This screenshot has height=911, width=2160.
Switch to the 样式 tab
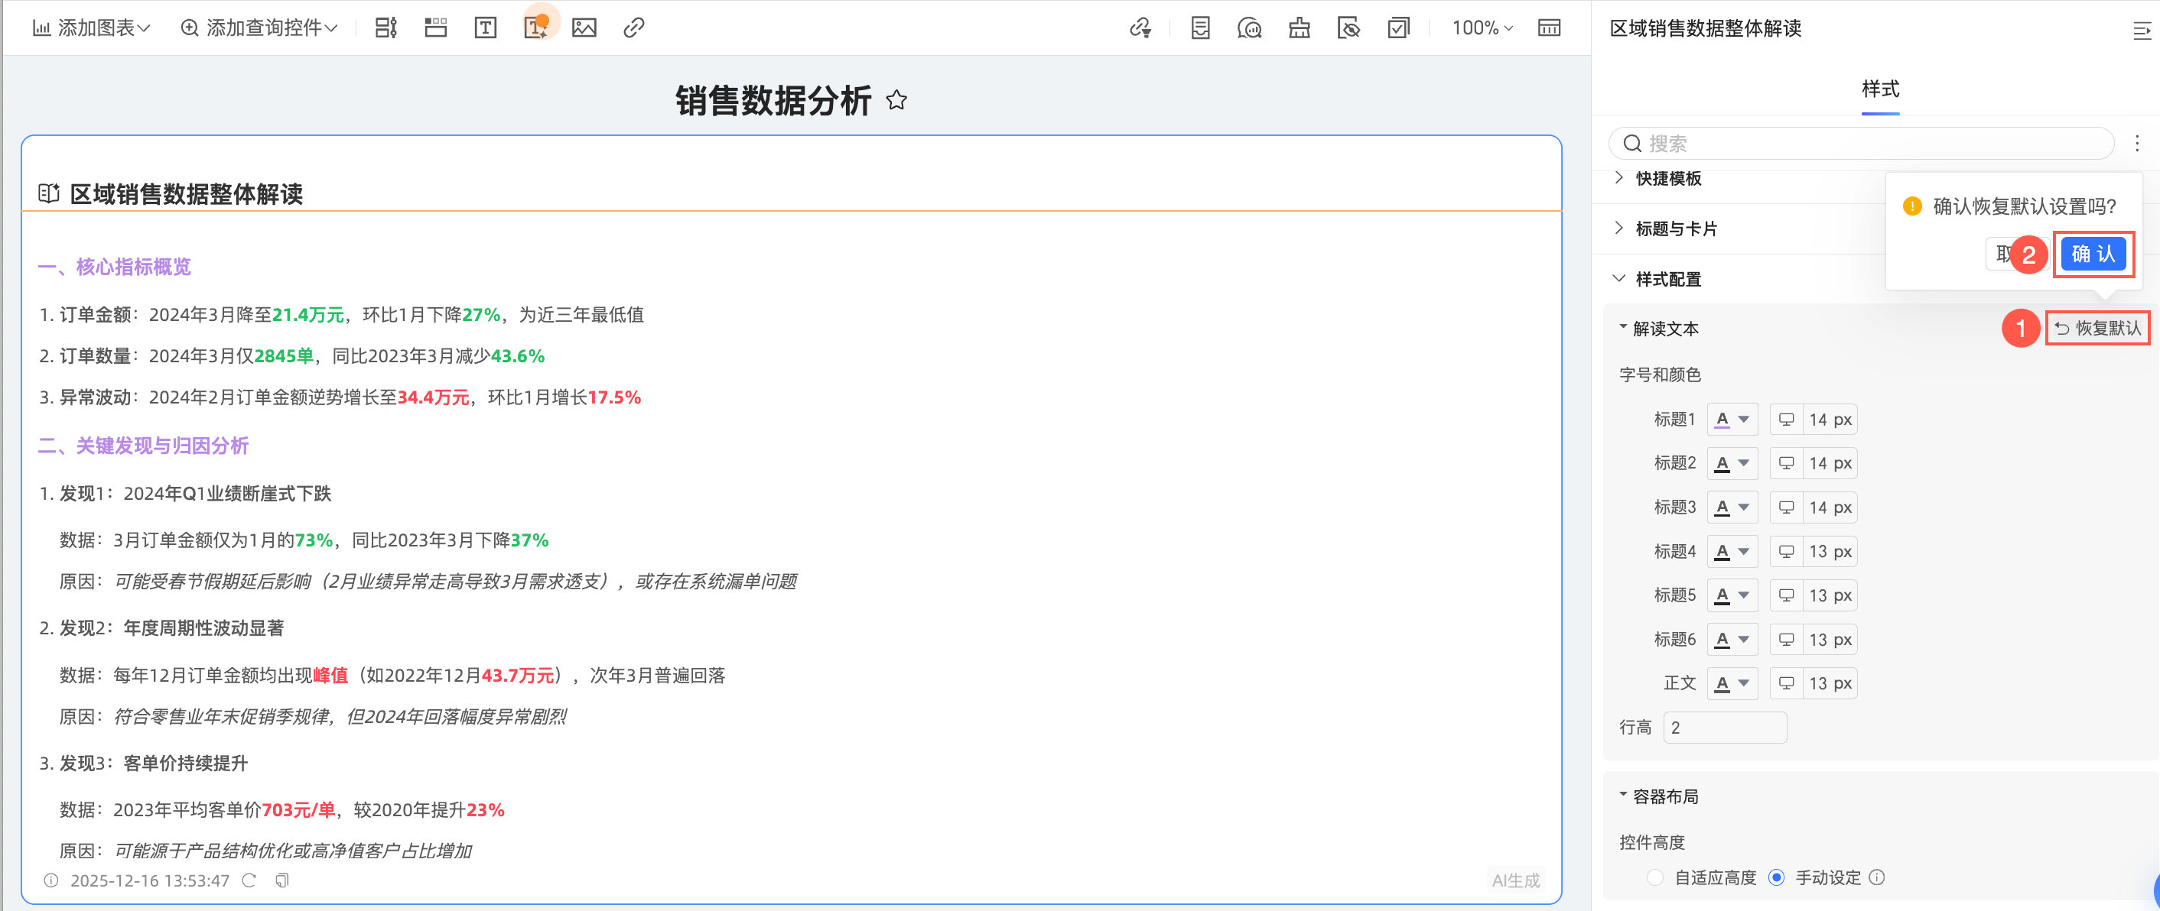[x=1880, y=89]
